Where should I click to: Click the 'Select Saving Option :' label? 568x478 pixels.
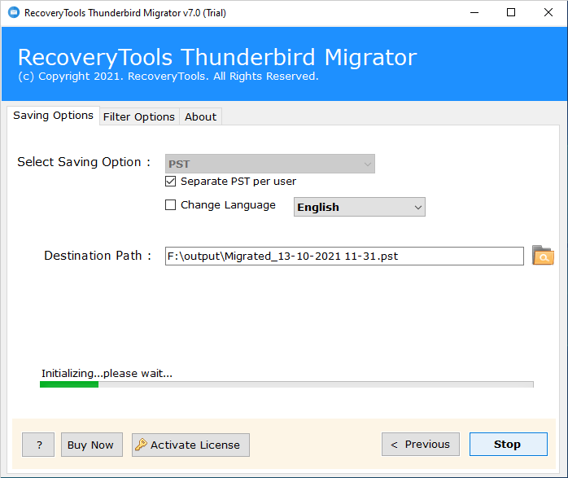click(x=84, y=162)
